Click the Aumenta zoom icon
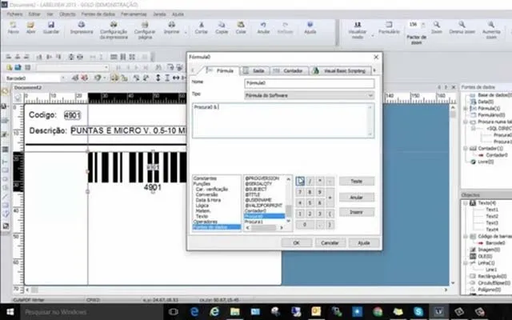The image size is (512, 320). click(490, 25)
